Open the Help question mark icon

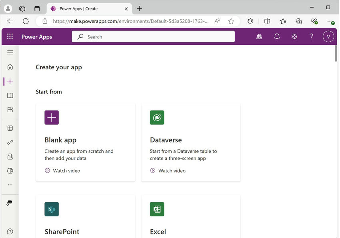[x=311, y=36]
